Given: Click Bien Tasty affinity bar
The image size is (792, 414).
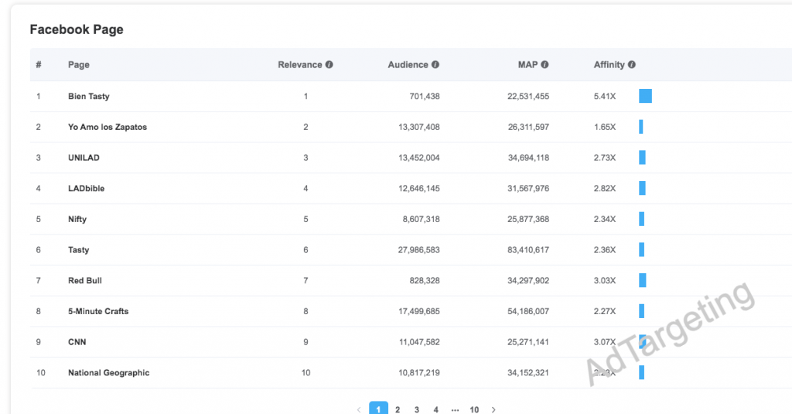Looking at the screenshot, I should click(x=646, y=96).
